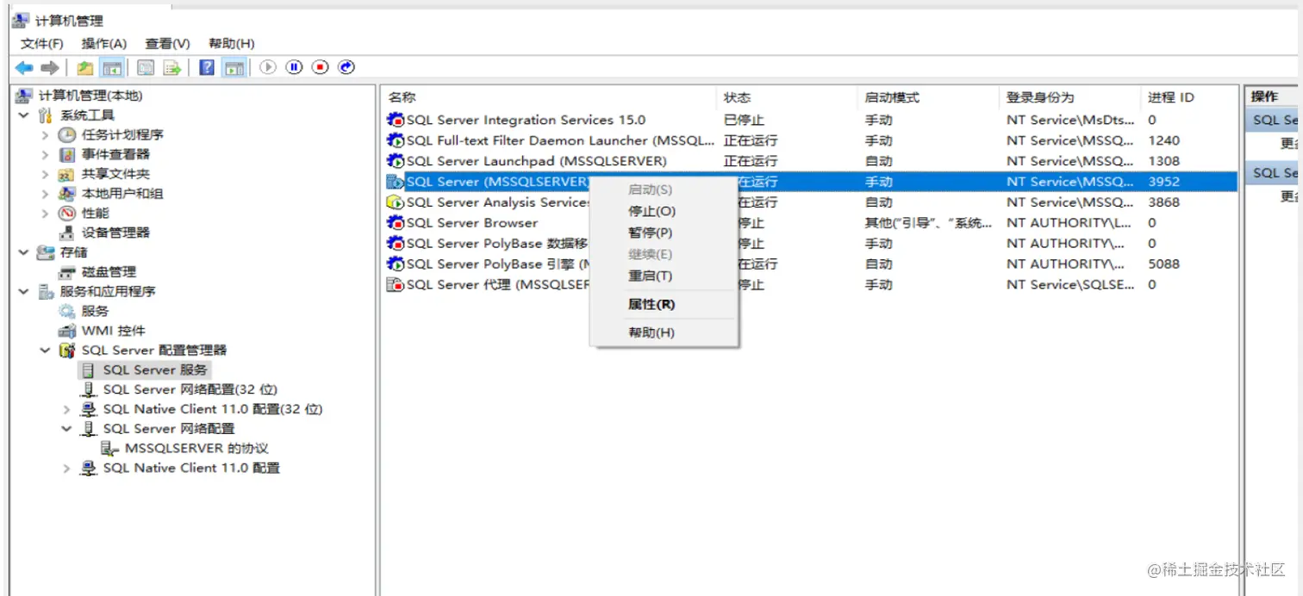Select MSSQLSERVER 的协议 tree item
The image size is (1303, 596).
coord(196,449)
